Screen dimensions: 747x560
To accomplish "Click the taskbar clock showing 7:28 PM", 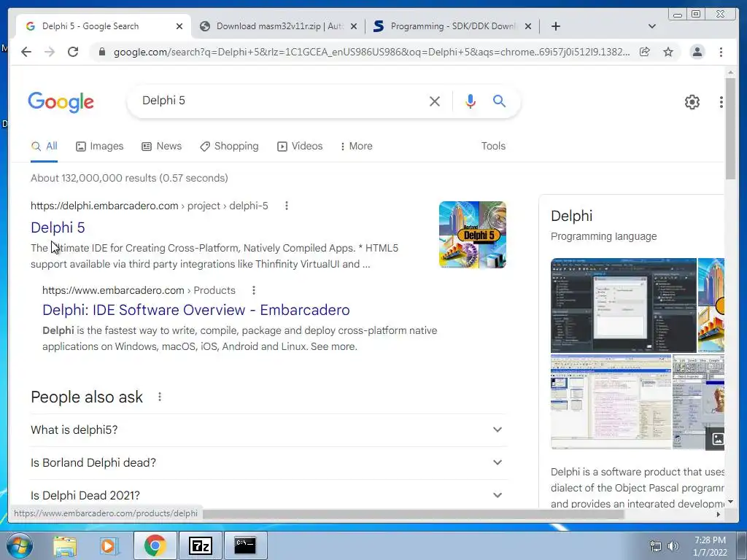I will click(x=710, y=546).
